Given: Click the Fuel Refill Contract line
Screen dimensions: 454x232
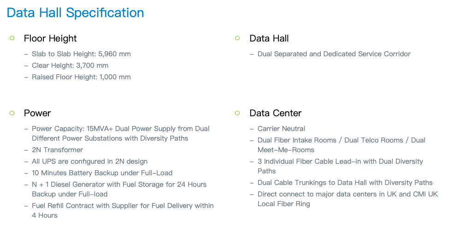Looking at the screenshot, I should [123, 210].
